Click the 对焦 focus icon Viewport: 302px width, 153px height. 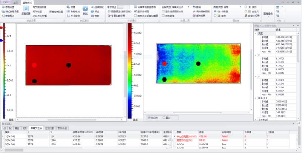[68, 7]
